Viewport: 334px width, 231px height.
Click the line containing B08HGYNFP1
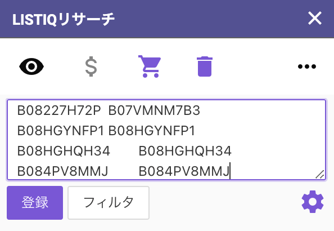[x=106, y=131]
